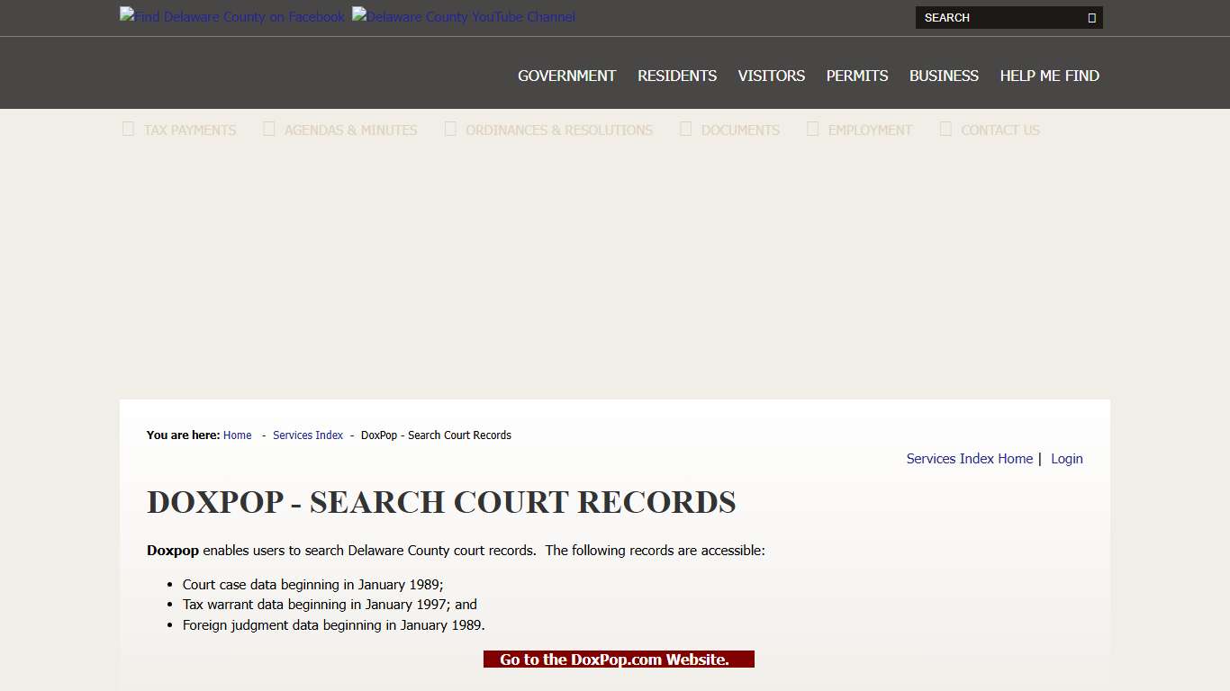The width and height of the screenshot is (1230, 691).
Task: Click the Contact Us icon
Action: point(945,129)
